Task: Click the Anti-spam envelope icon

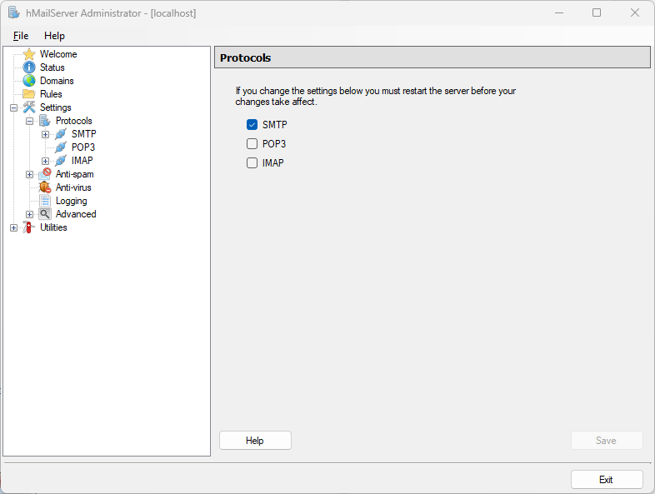Action: coord(45,174)
